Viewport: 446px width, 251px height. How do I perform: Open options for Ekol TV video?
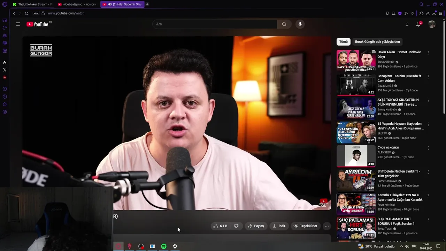(x=428, y=124)
